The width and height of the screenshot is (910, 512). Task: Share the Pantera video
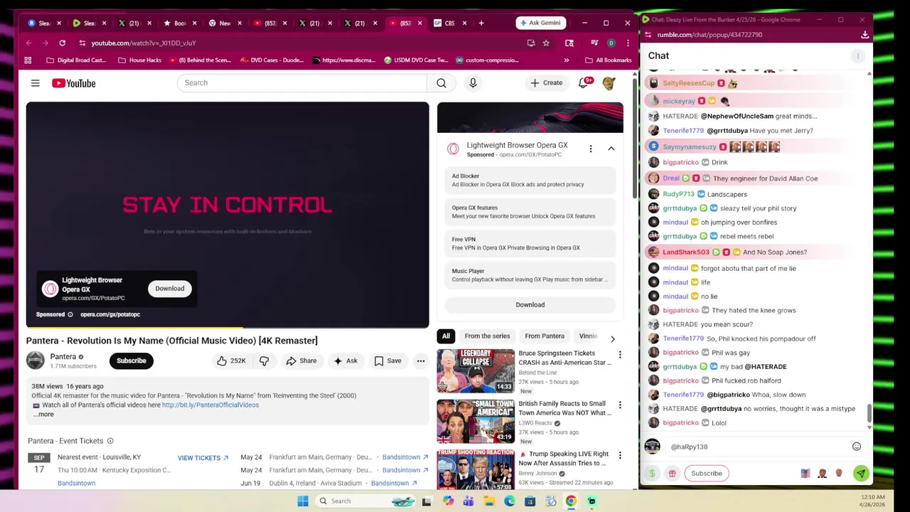(x=301, y=361)
